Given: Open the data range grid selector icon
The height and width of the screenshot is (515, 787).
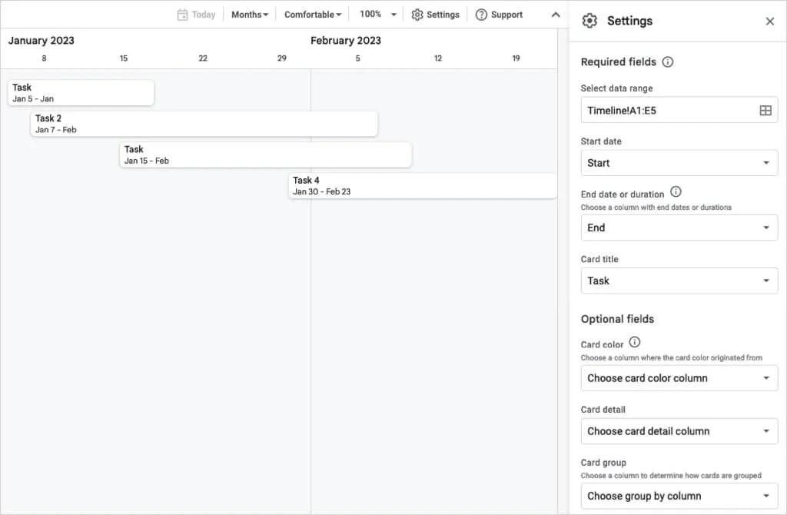Looking at the screenshot, I should pos(765,110).
